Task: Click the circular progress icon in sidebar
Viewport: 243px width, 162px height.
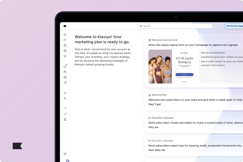Action: tap(65, 109)
